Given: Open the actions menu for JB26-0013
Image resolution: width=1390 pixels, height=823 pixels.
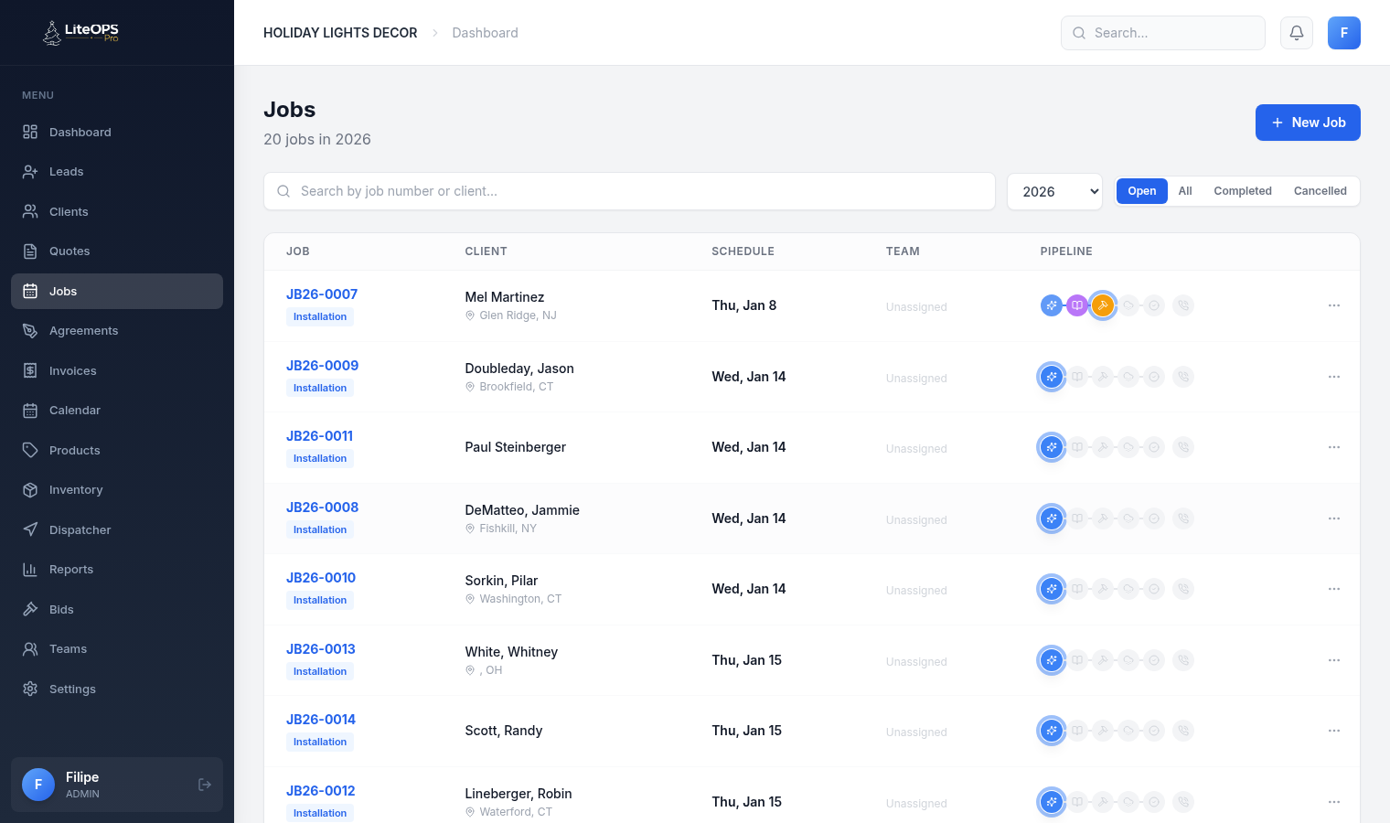Looking at the screenshot, I should (1334, 660).
